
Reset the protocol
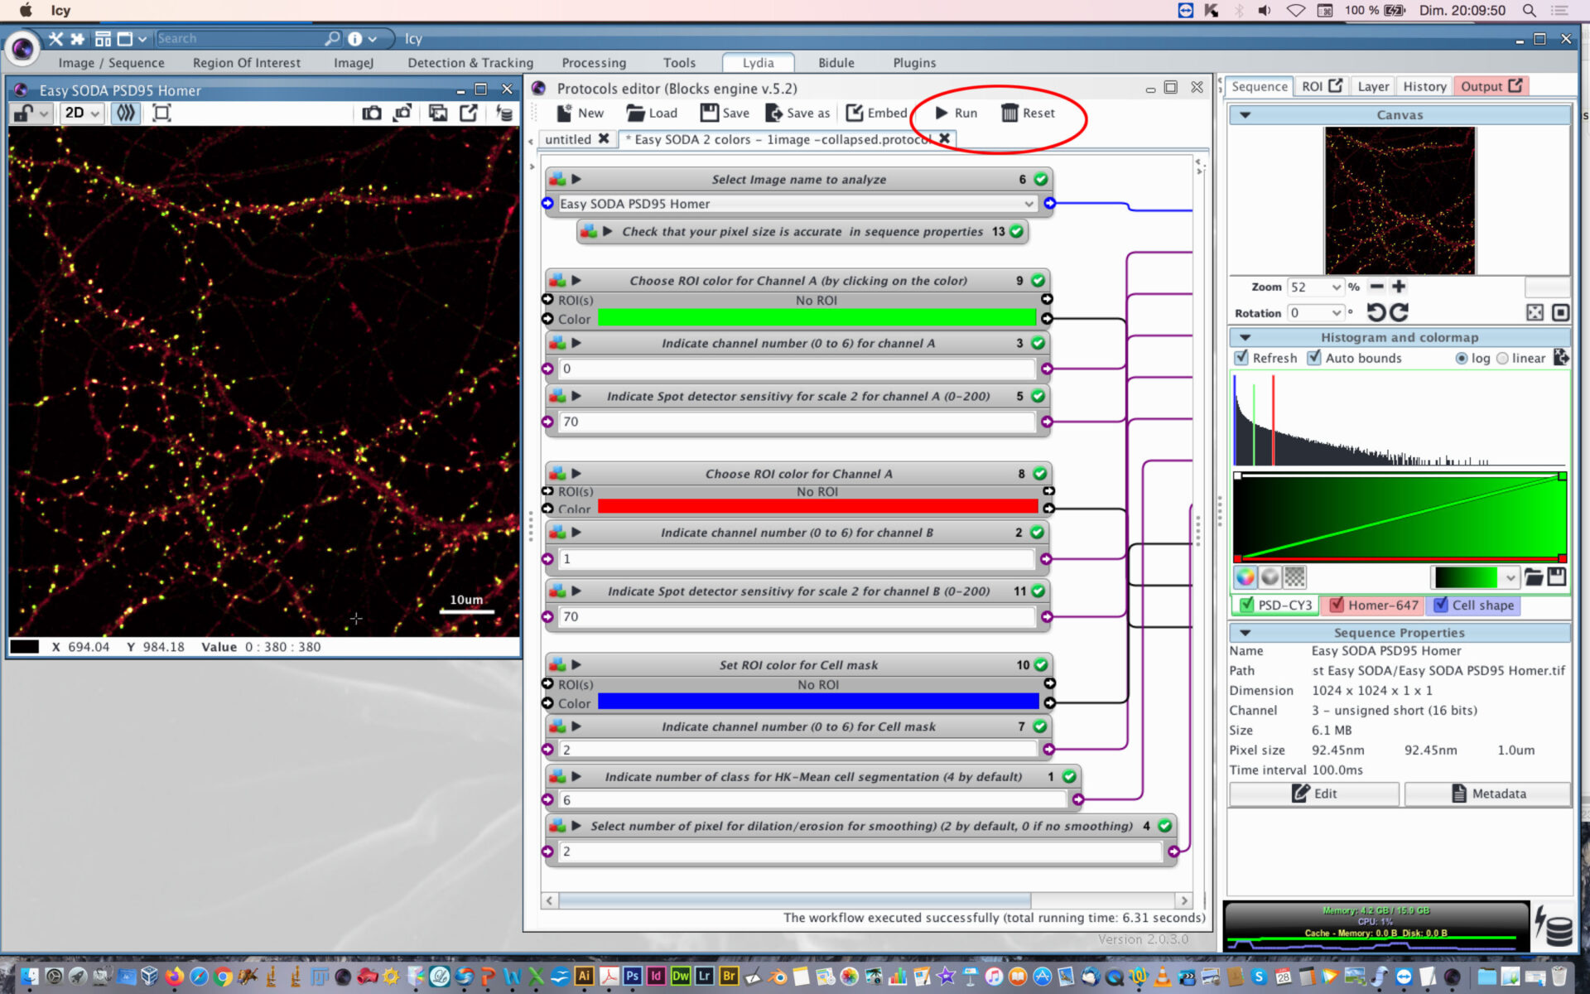tap(1028, 113)
